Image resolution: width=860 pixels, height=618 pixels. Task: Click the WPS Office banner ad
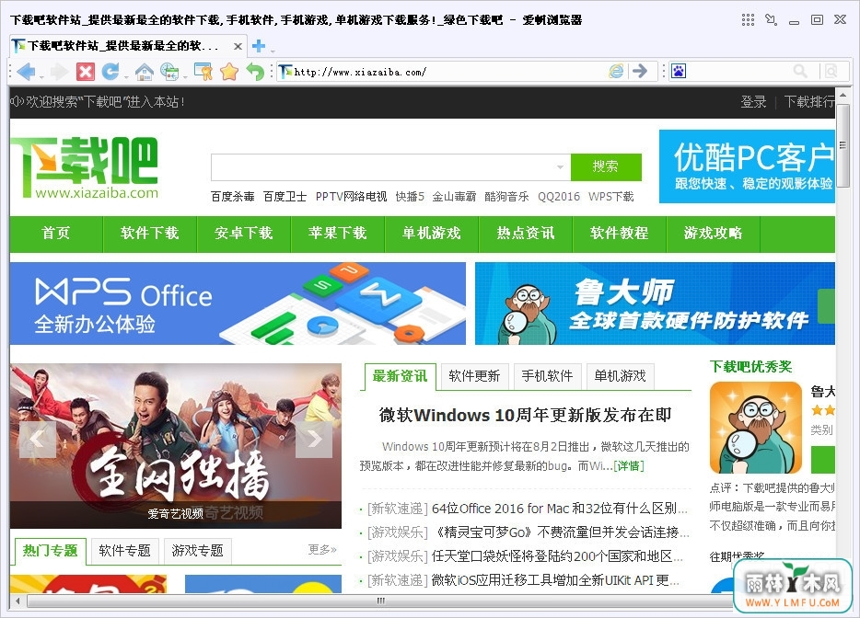(x=238, y=303)
